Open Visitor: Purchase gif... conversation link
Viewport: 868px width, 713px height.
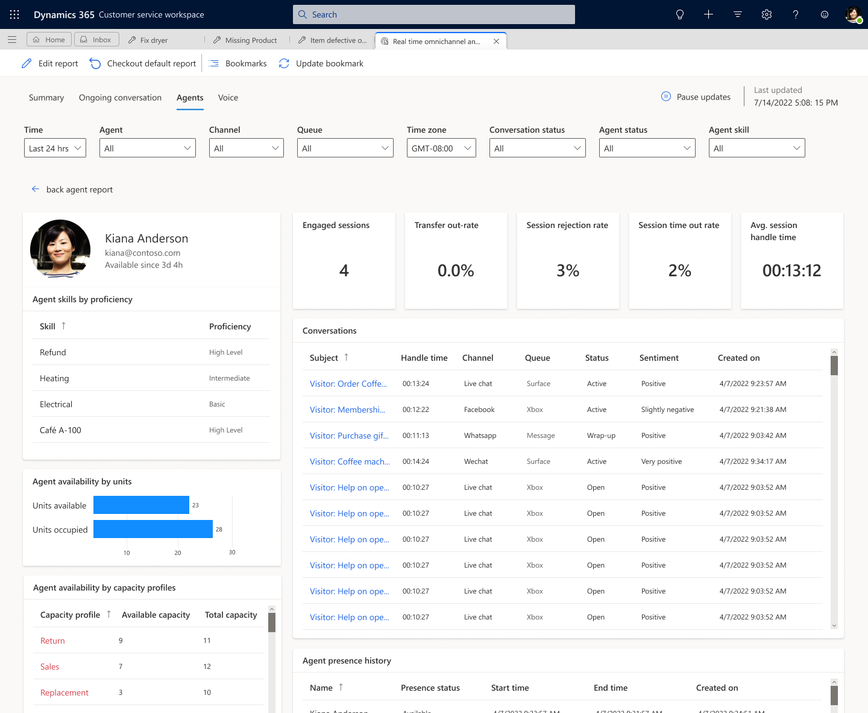coord(349,436)
